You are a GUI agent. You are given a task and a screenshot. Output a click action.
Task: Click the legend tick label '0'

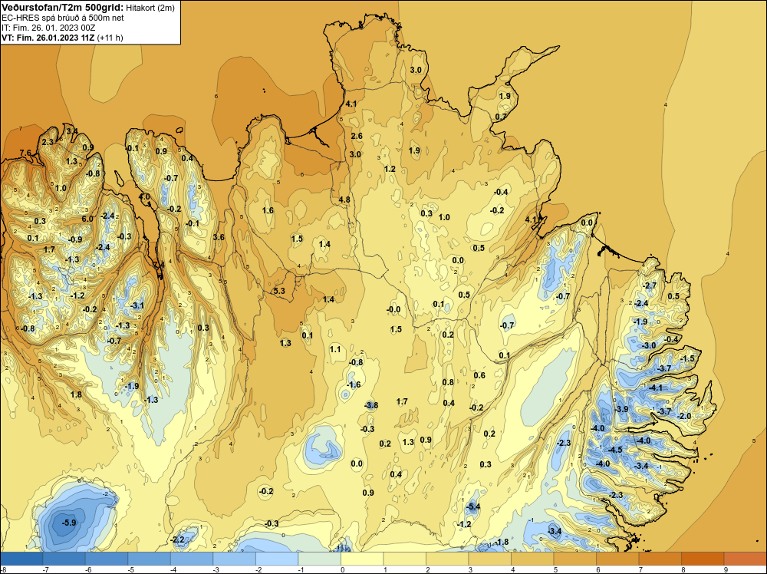[342, 569]
